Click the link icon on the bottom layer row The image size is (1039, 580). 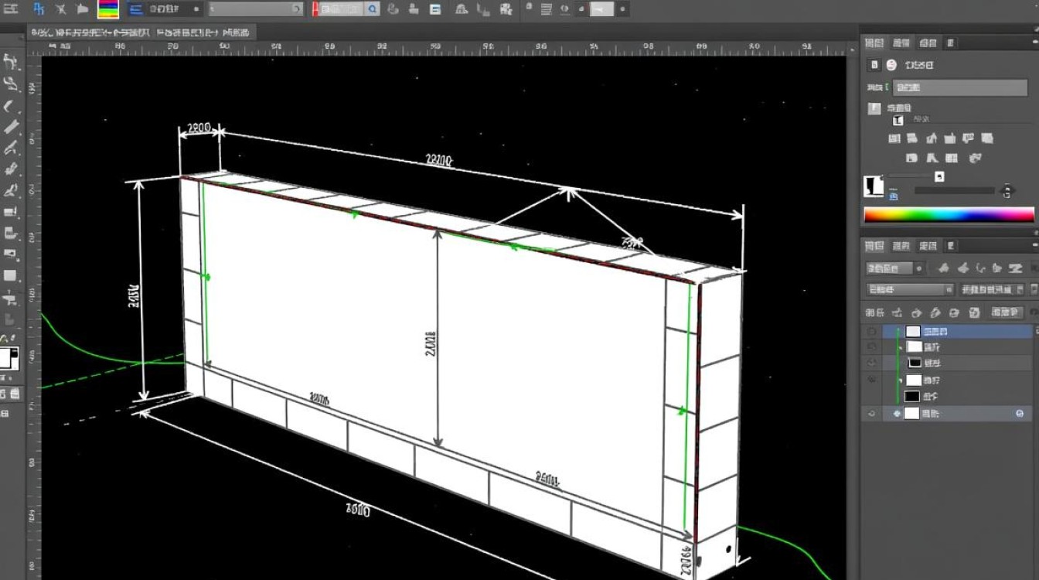click(897, 414)
